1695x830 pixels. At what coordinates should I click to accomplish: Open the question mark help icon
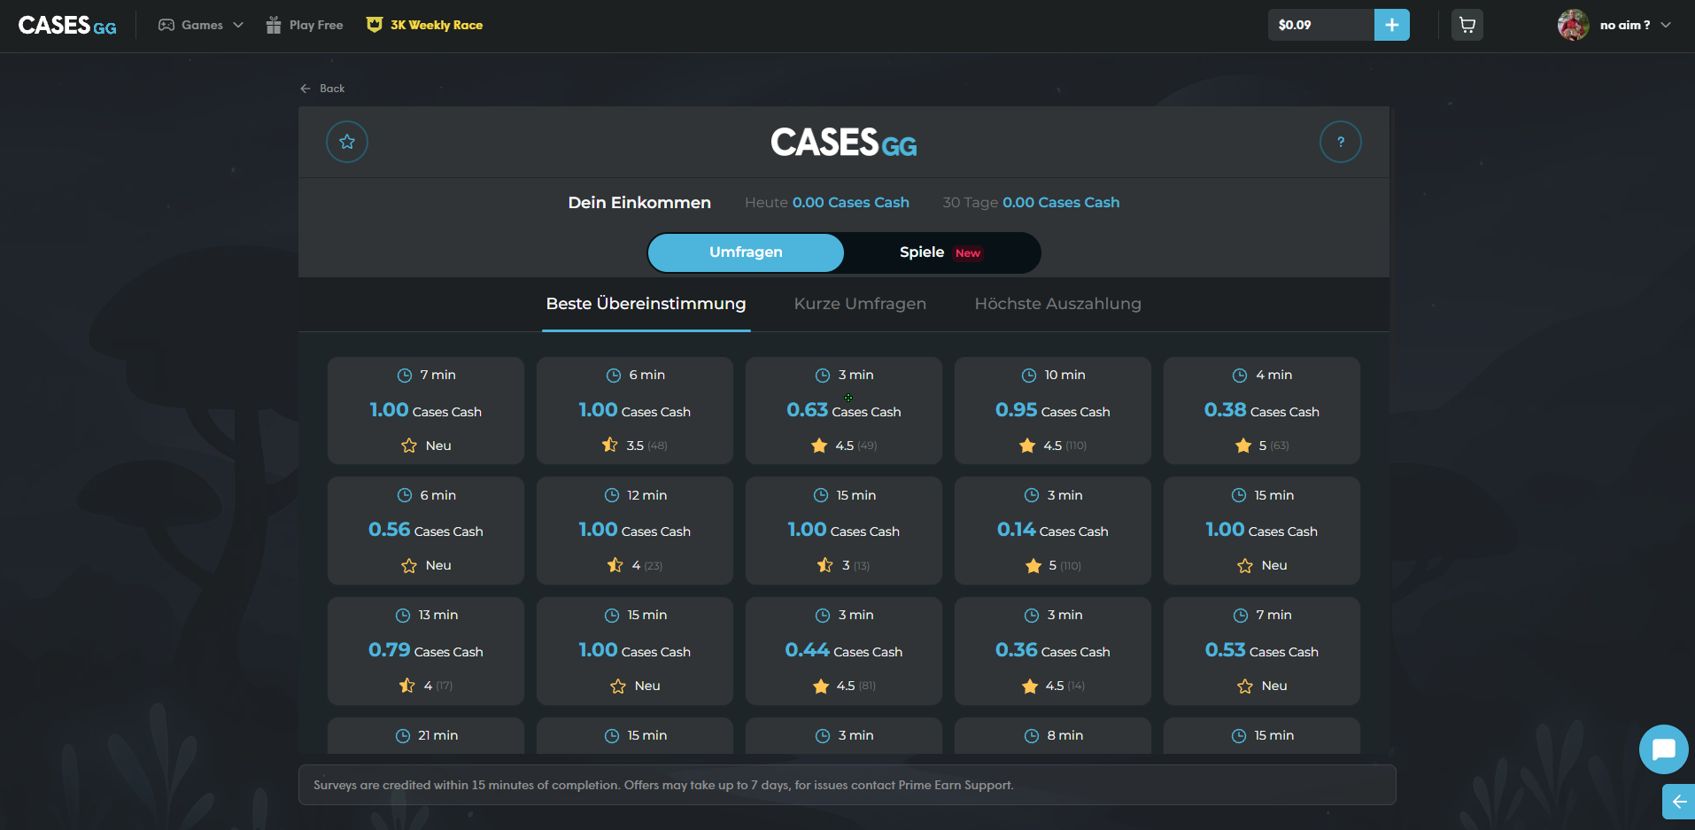click(x=1341, y=142)
